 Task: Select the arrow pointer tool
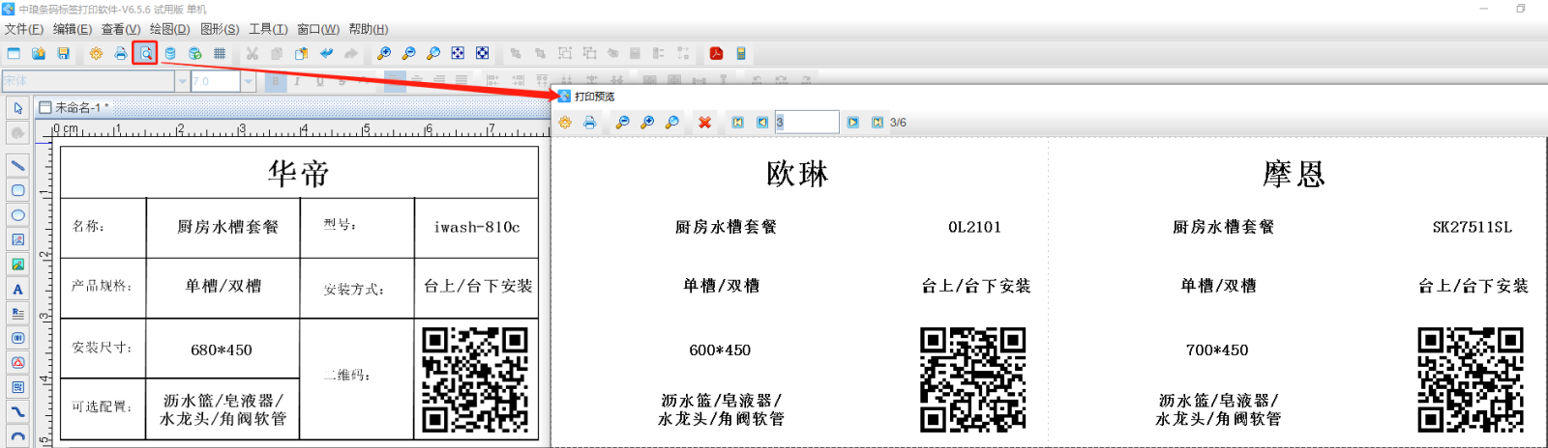point(17,109)
